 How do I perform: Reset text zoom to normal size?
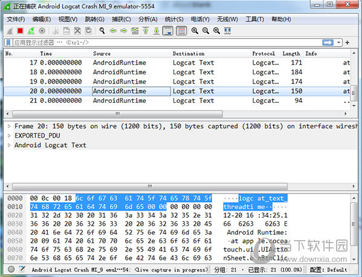pyautogui.click(x=216, y=31)
